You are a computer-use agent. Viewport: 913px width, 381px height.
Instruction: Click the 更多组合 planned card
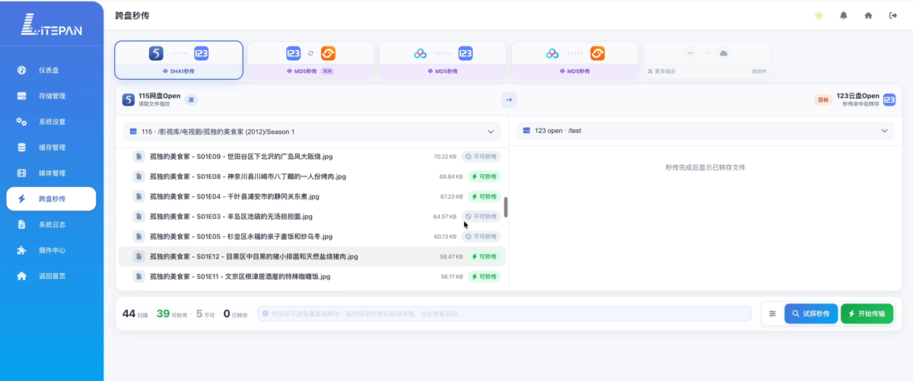[707, 60]
